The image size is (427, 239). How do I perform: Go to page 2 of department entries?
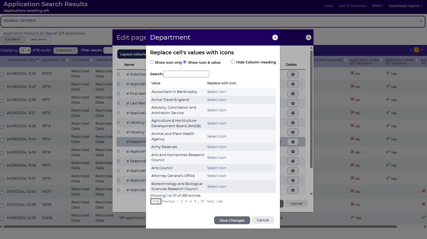point(182,201)
